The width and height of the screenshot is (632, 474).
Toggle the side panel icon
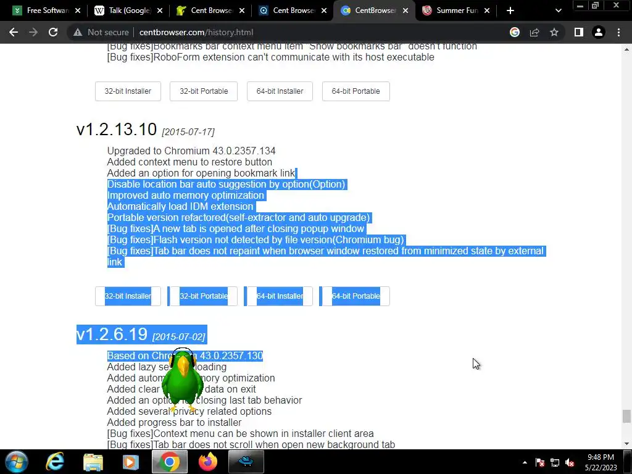[x=579, y=32]
